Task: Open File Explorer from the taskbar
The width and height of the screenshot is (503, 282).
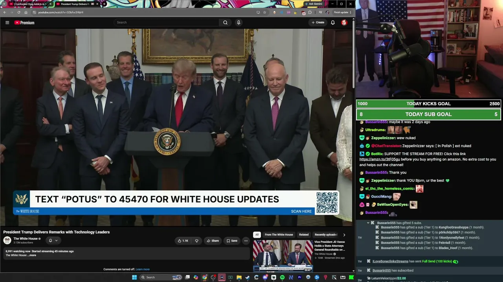Action: [x=239, y=277]
